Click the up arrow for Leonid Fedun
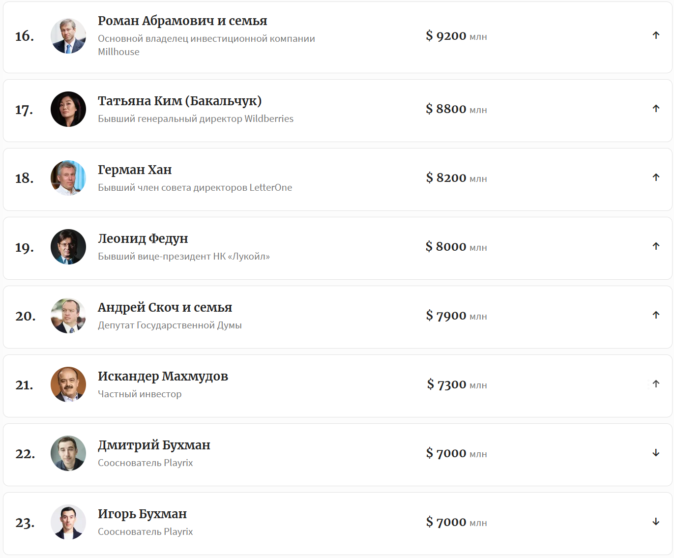The height and width of the screenshot is (558, 674). click(x=656, y=246)
